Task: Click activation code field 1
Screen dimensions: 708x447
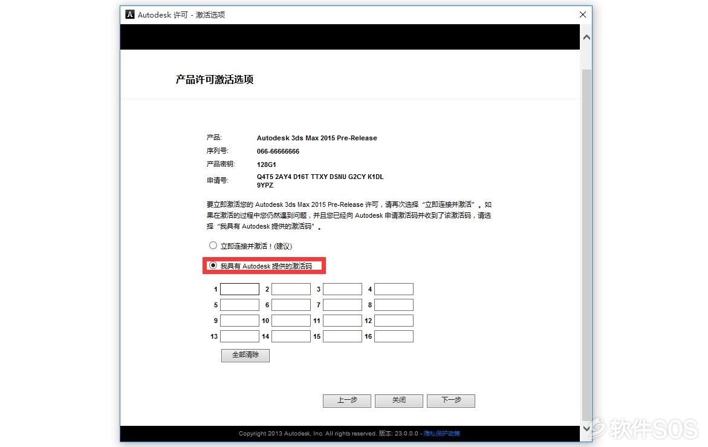Action: point(240,289)
